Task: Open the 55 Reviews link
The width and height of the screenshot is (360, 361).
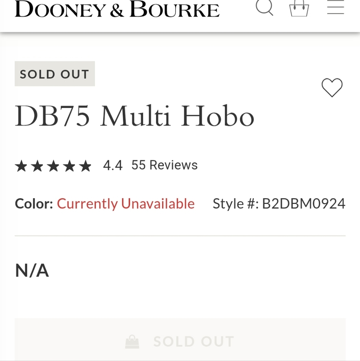Action: coord(164,165)
